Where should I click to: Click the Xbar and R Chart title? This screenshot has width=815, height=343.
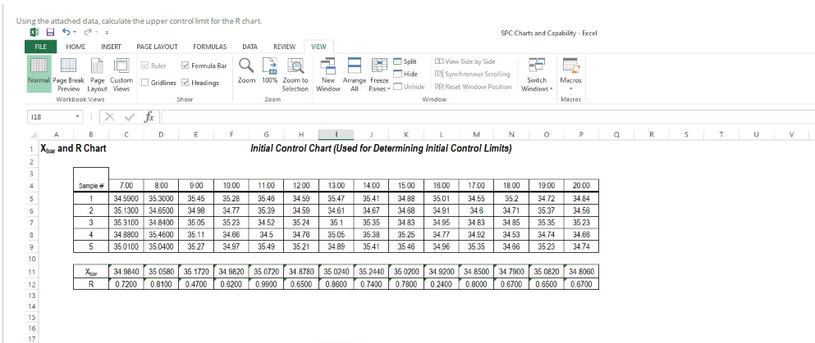point(73,149)
